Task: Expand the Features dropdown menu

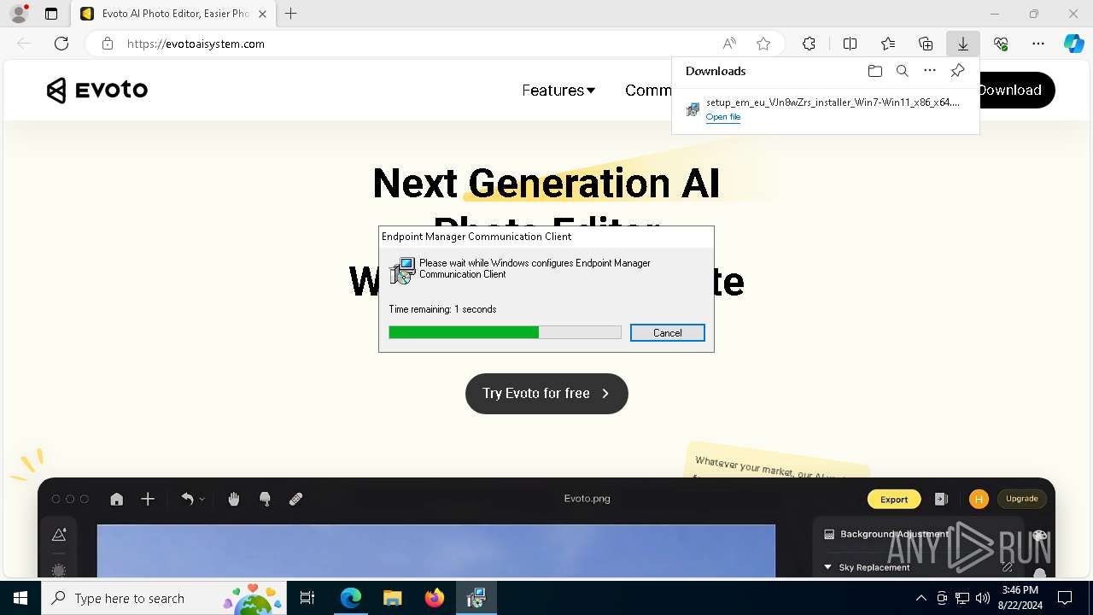Action: click(x=558, y=91)
